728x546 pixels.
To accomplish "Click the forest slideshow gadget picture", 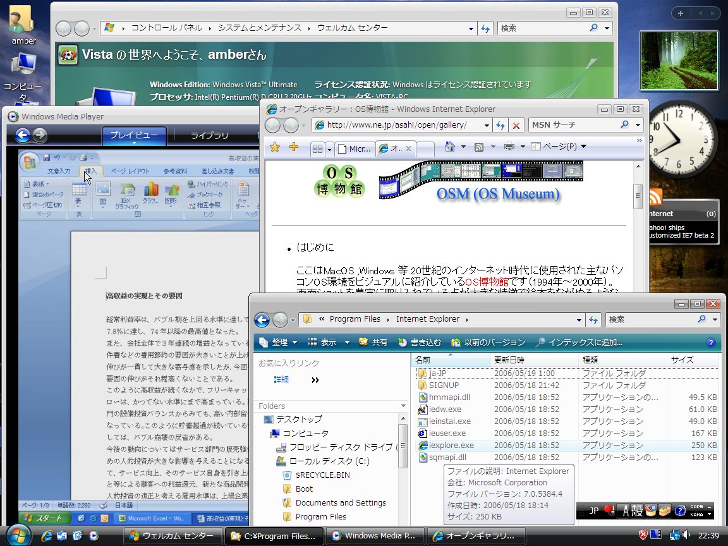I will pos(679,61).
